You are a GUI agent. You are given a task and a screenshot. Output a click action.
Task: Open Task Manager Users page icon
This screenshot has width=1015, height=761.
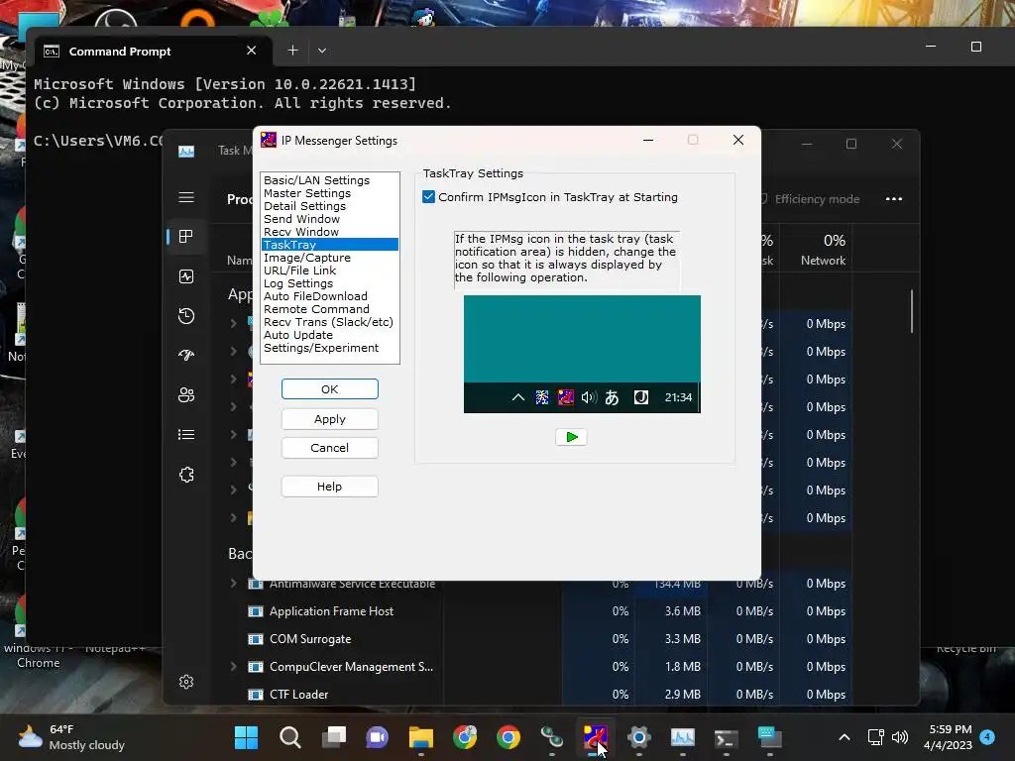click(x=186, y=394)
